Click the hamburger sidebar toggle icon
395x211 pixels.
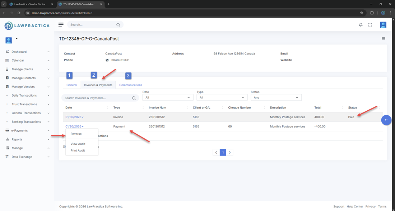click(61, 25)
